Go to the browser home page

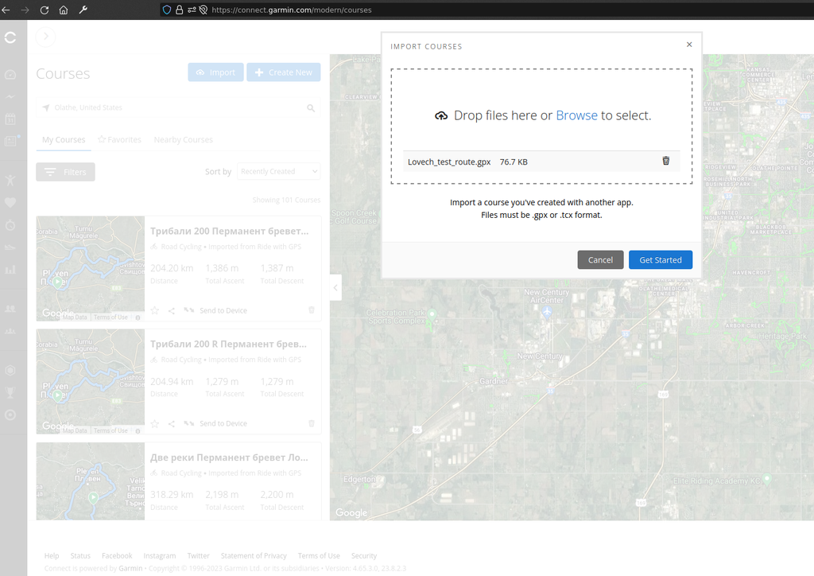point(64,10)
